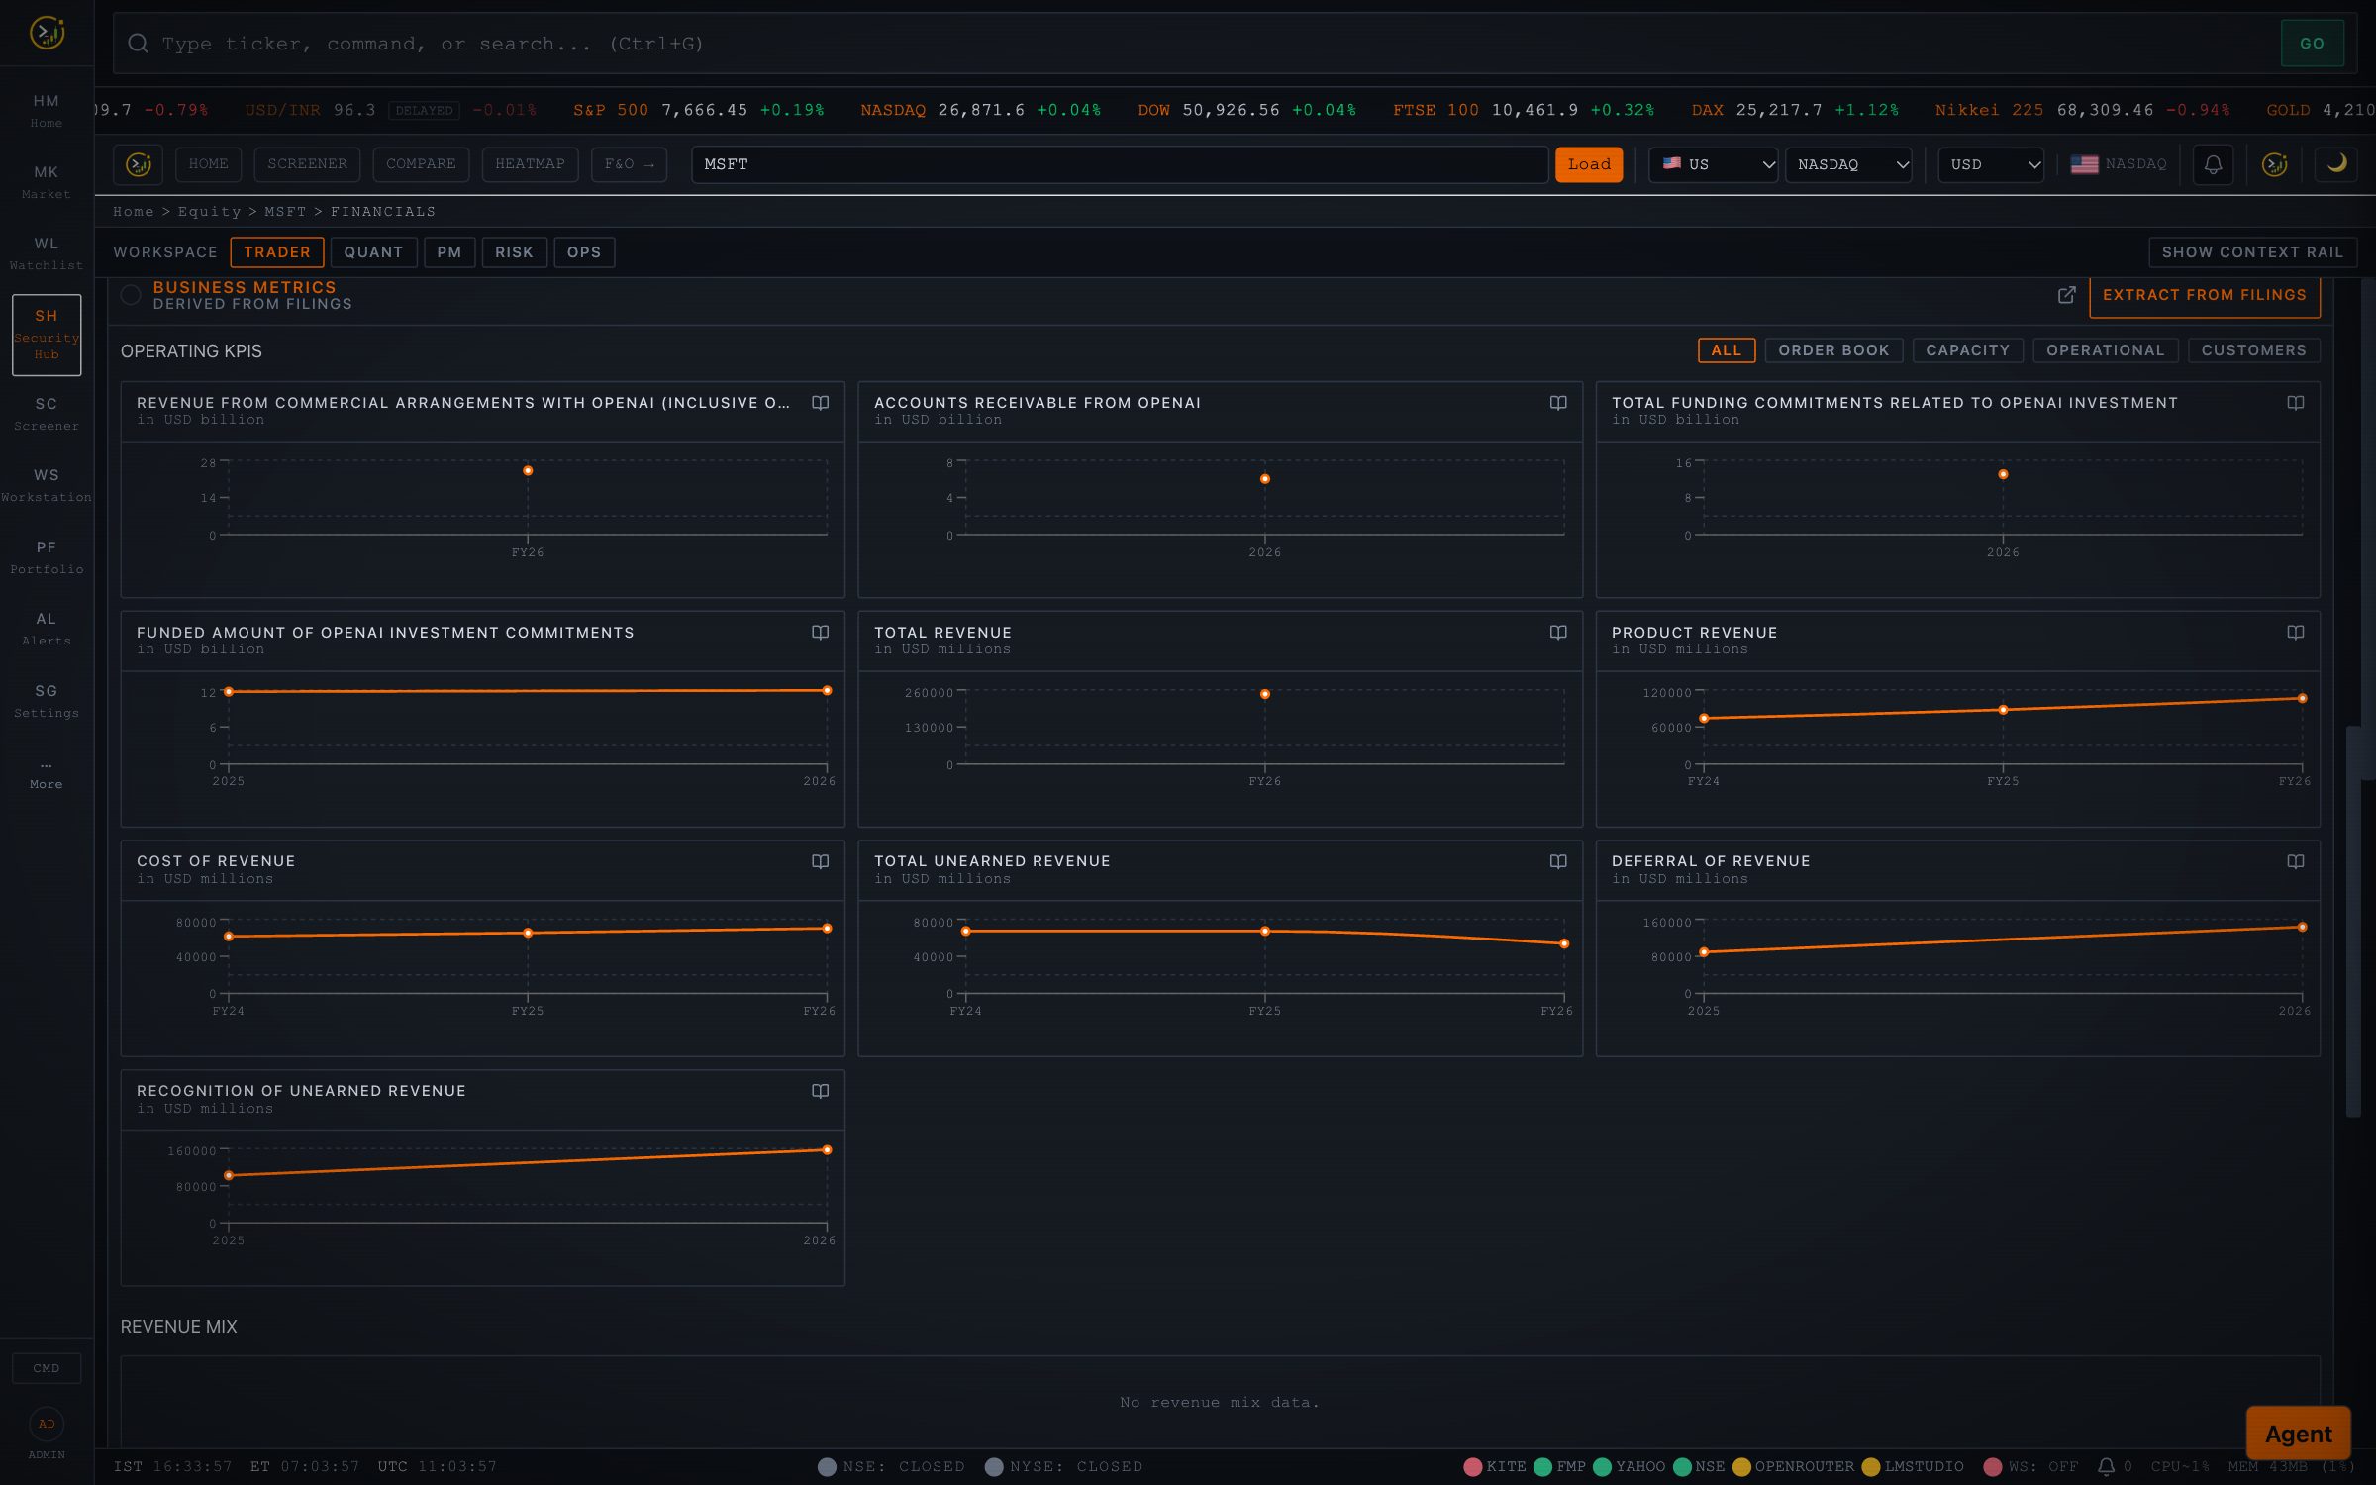Open Watchlist in the sidebar
Viewport: 2376px width, 1485px height.
pyautogui.click(x=47, y=253)
